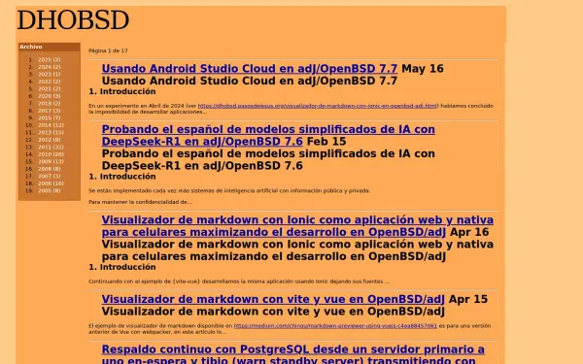Click '1. Introducción' under Ionic post

pos(122,268)
